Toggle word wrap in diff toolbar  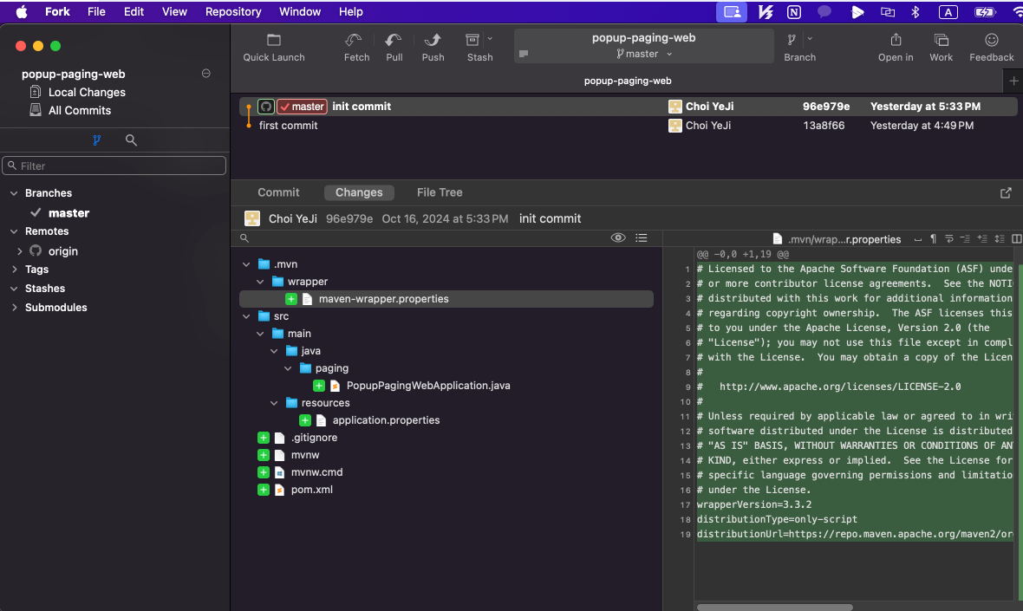point(949,238)
